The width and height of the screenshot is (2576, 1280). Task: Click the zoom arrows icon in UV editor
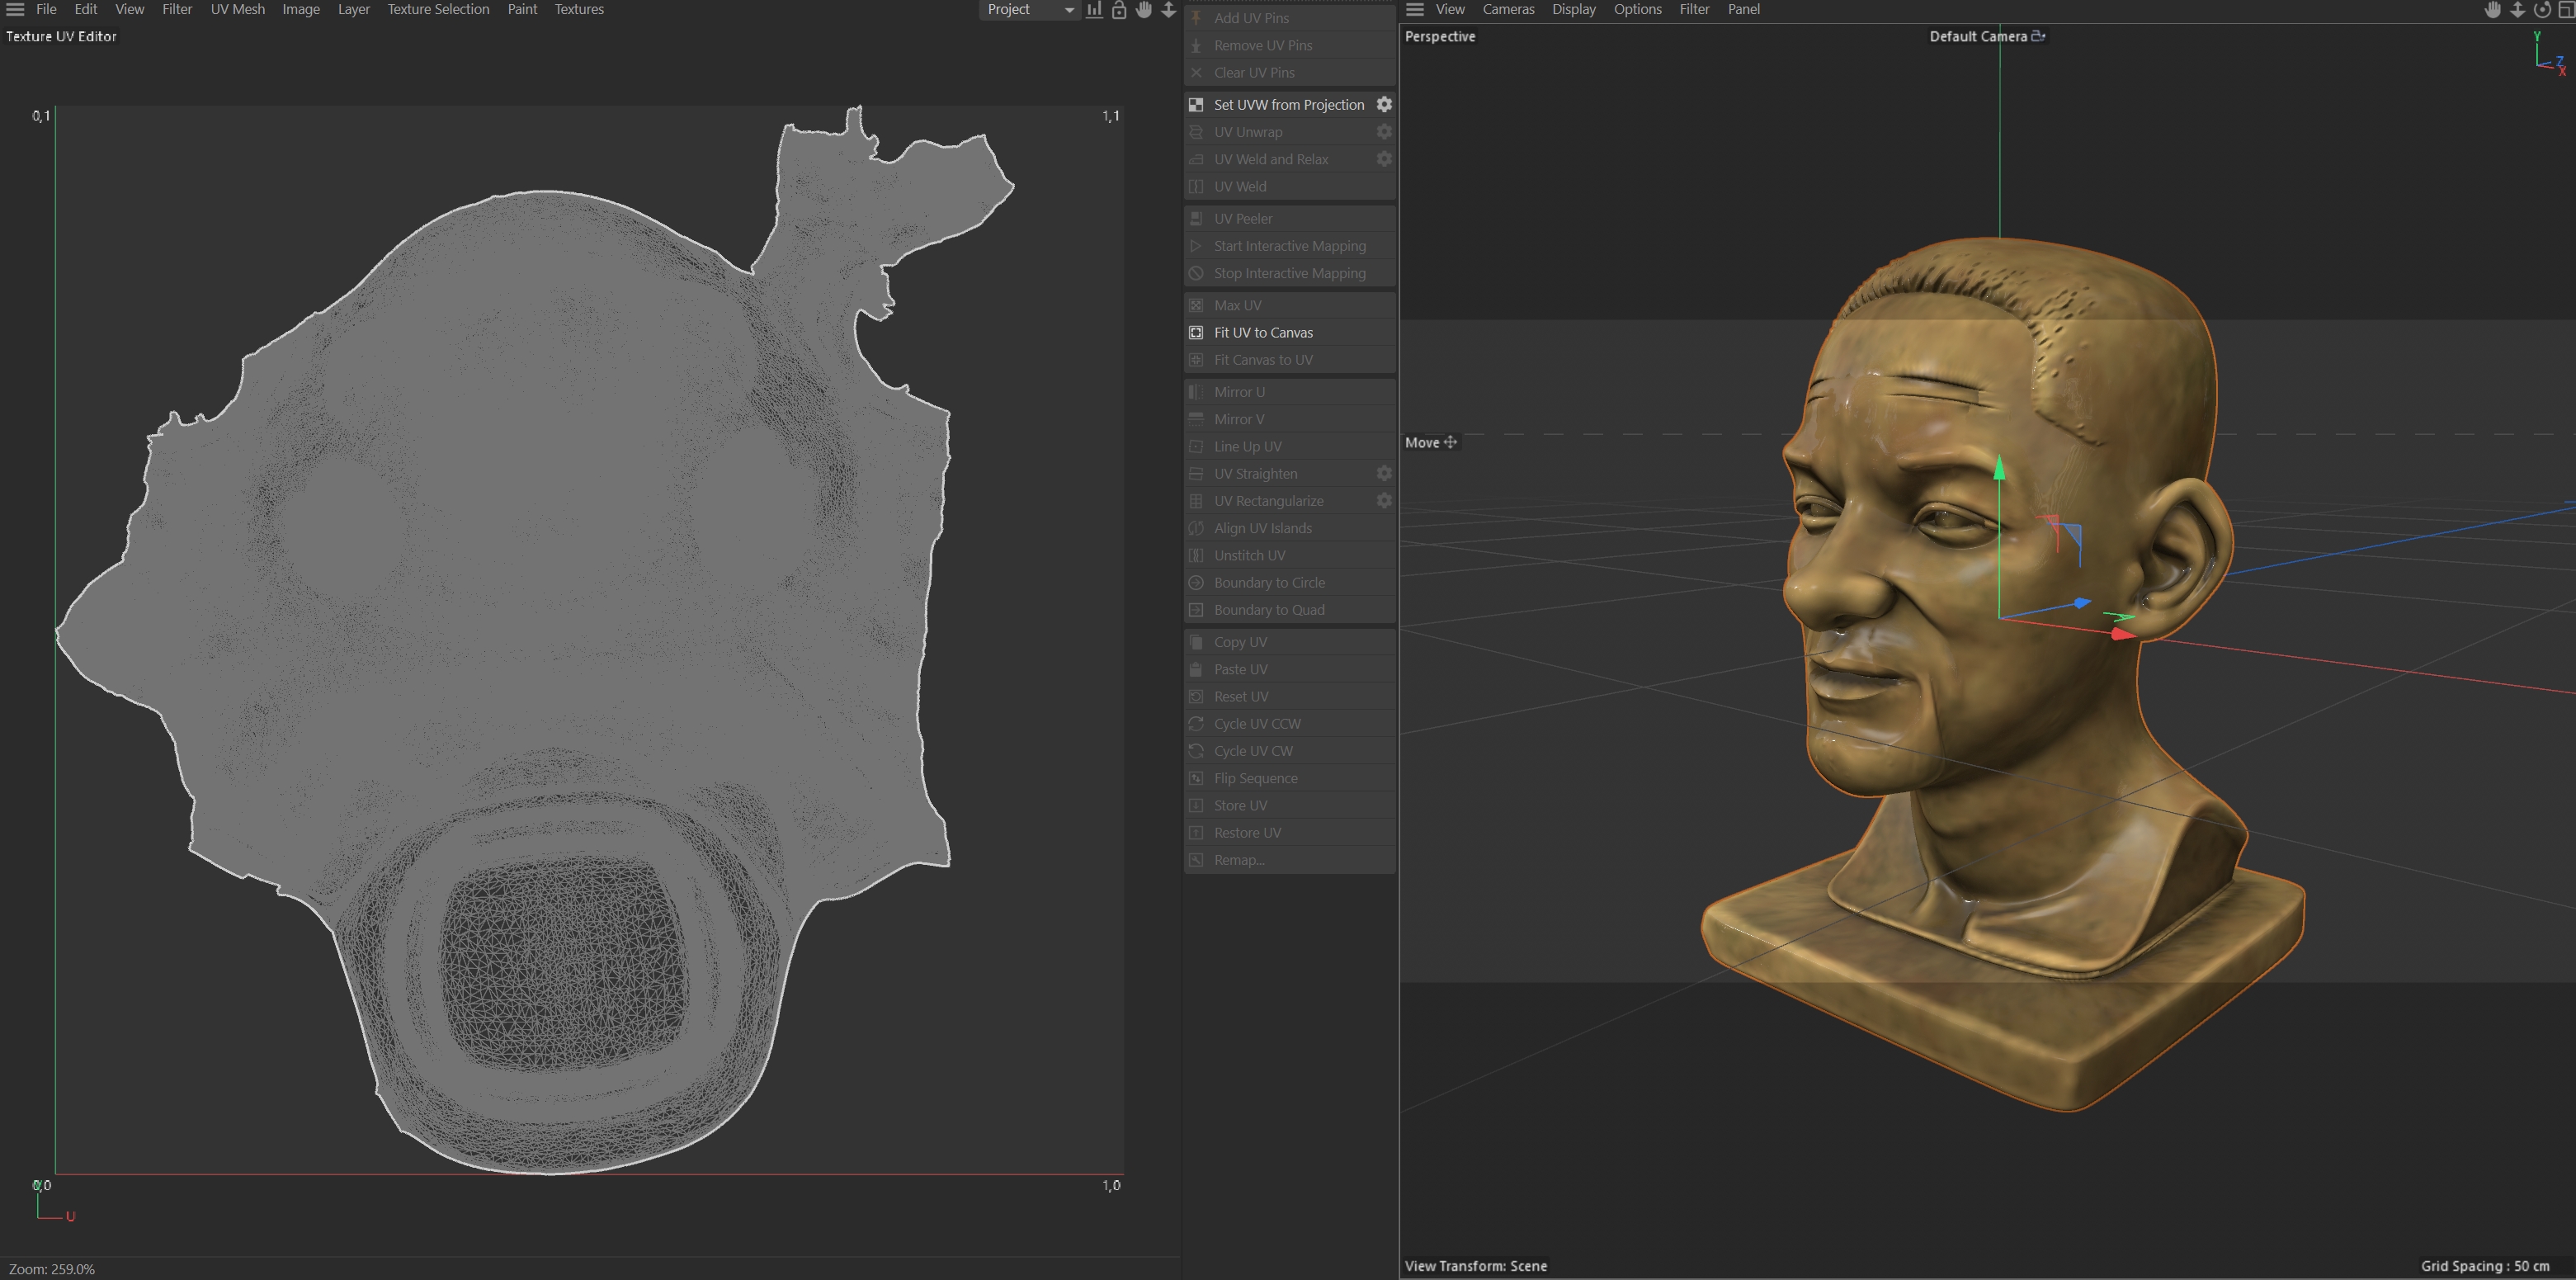[x=1168, y=10]
